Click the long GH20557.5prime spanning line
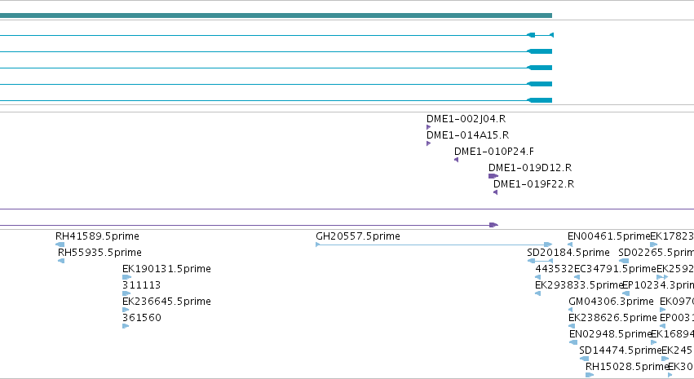Image resolution: width=694 pixels, height=379 pixels. click(x=434, y=245)
